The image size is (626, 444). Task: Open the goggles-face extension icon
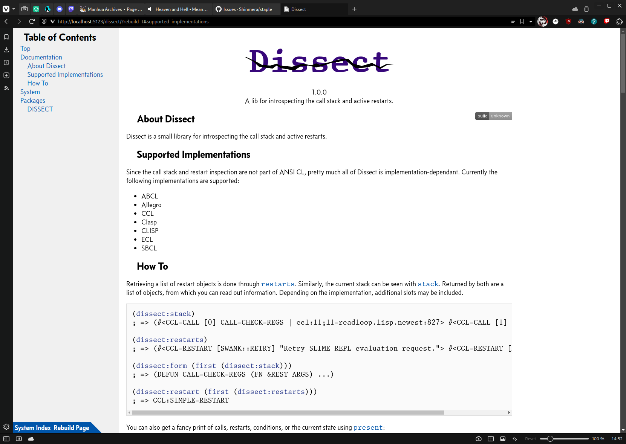tap(581, 21)
